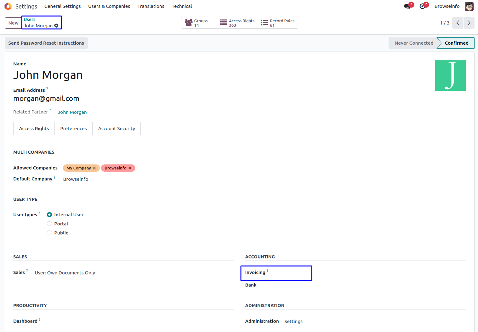This screenshot has height=332, width=478.
Task: Click Send Password Reset Instructions
Action: click(46, 43)
